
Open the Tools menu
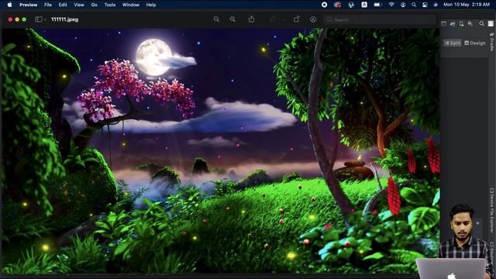click(x=110, y=5)
